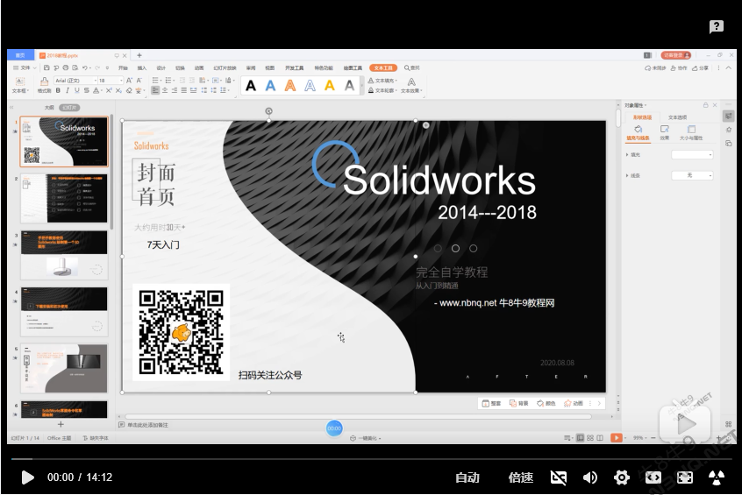
Task: Toggle the wide-screen mode icon
Action: coord(653,477)
